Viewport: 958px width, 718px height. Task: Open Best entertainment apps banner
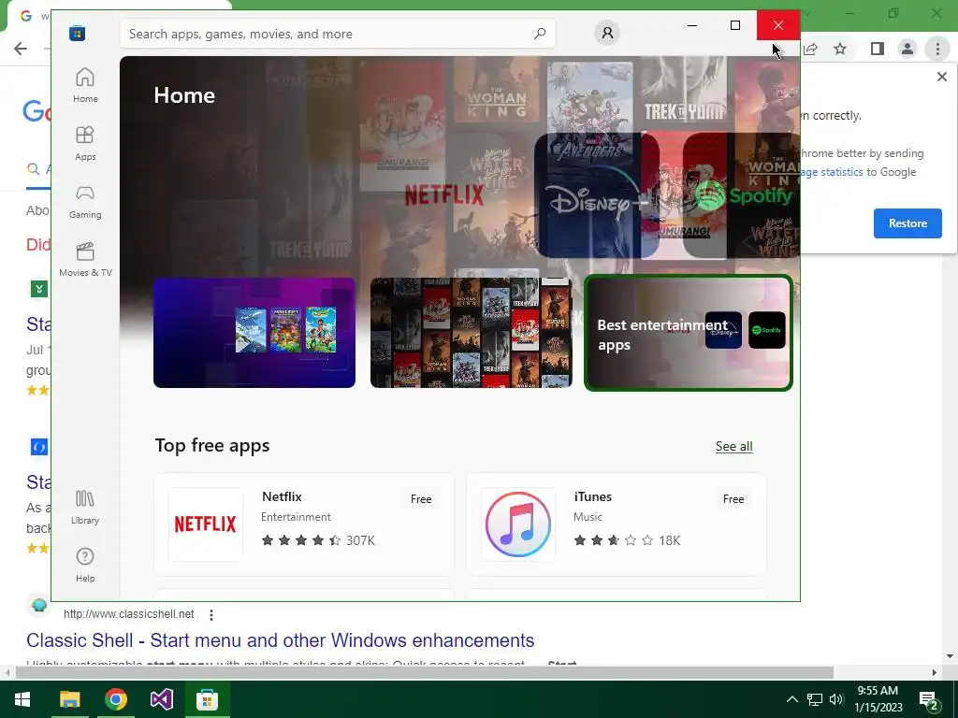coord(688,333)
